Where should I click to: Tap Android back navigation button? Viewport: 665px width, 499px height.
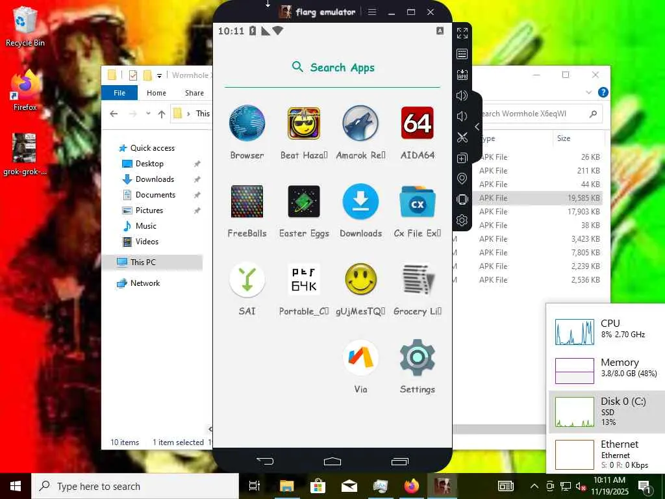[x=265, y=461]
